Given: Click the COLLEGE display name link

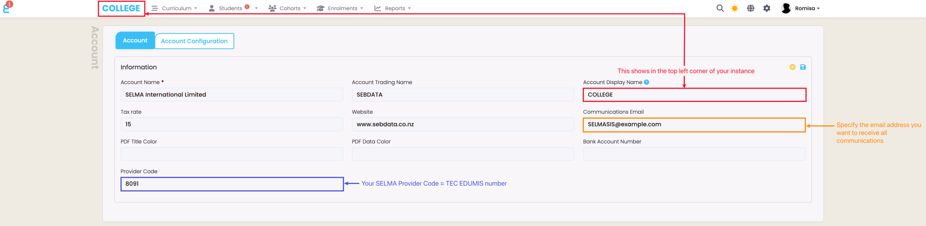Looking at the screenshot, I should pyautogui.click(x=121, y=8).
